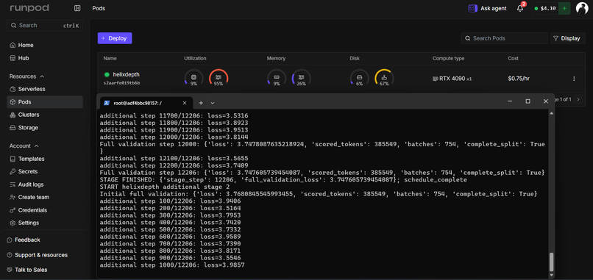Click the Audit logs icon
The height and width of the screenshot is (280, 593).
13,184
